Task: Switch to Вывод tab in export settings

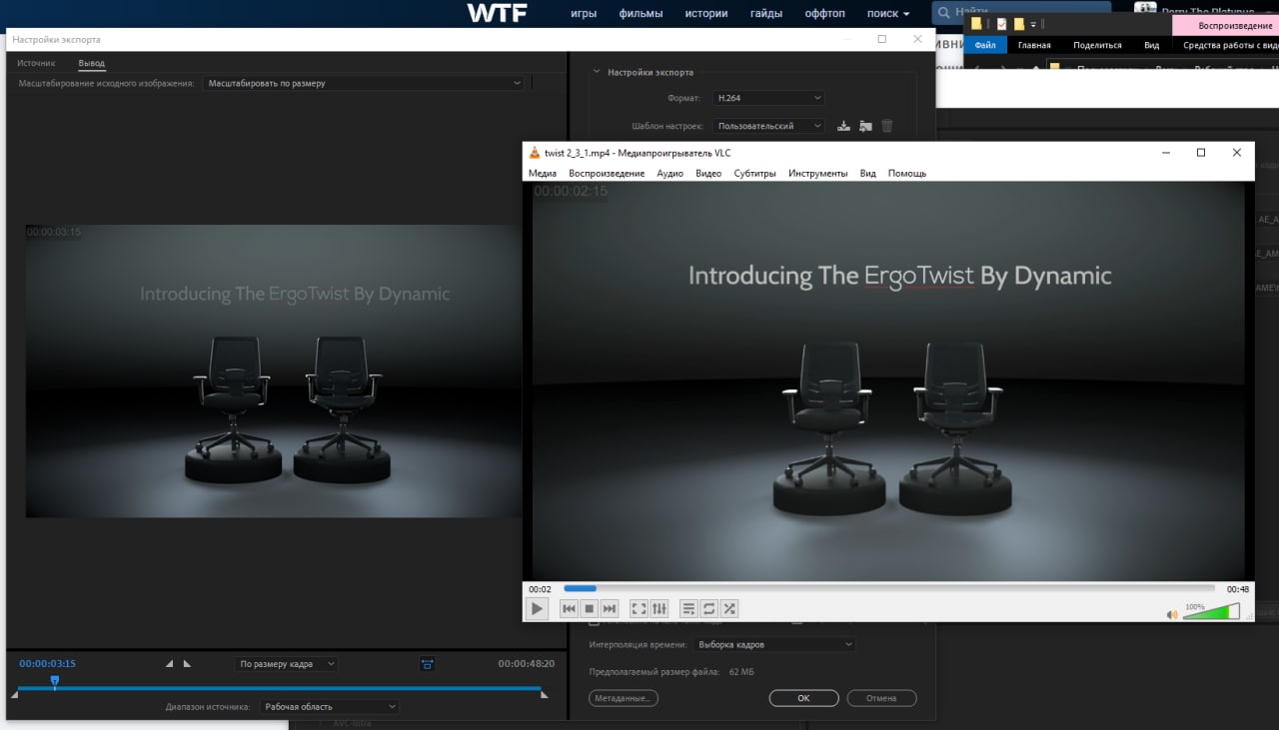Action: tap(92, 63)
